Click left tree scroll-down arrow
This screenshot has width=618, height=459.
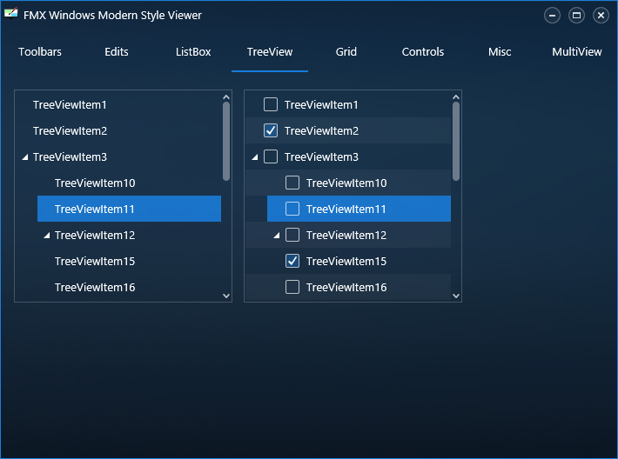tap(226, 296)
